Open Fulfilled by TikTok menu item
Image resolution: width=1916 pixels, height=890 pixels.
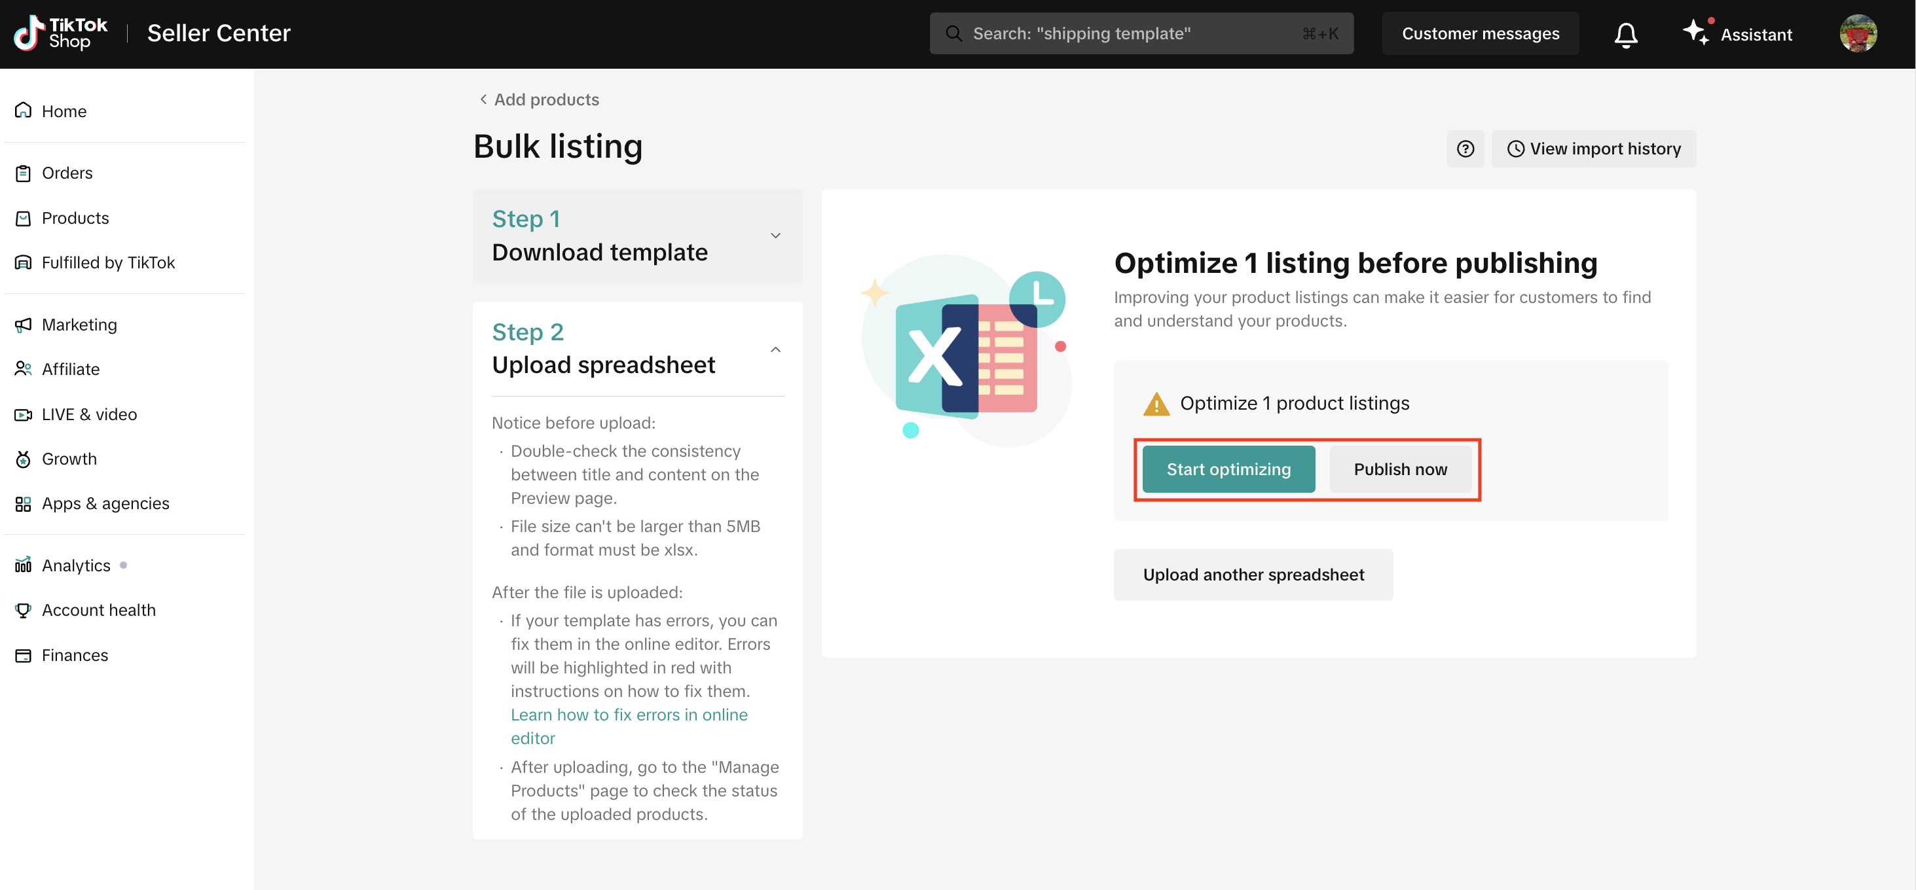[108, 262]
